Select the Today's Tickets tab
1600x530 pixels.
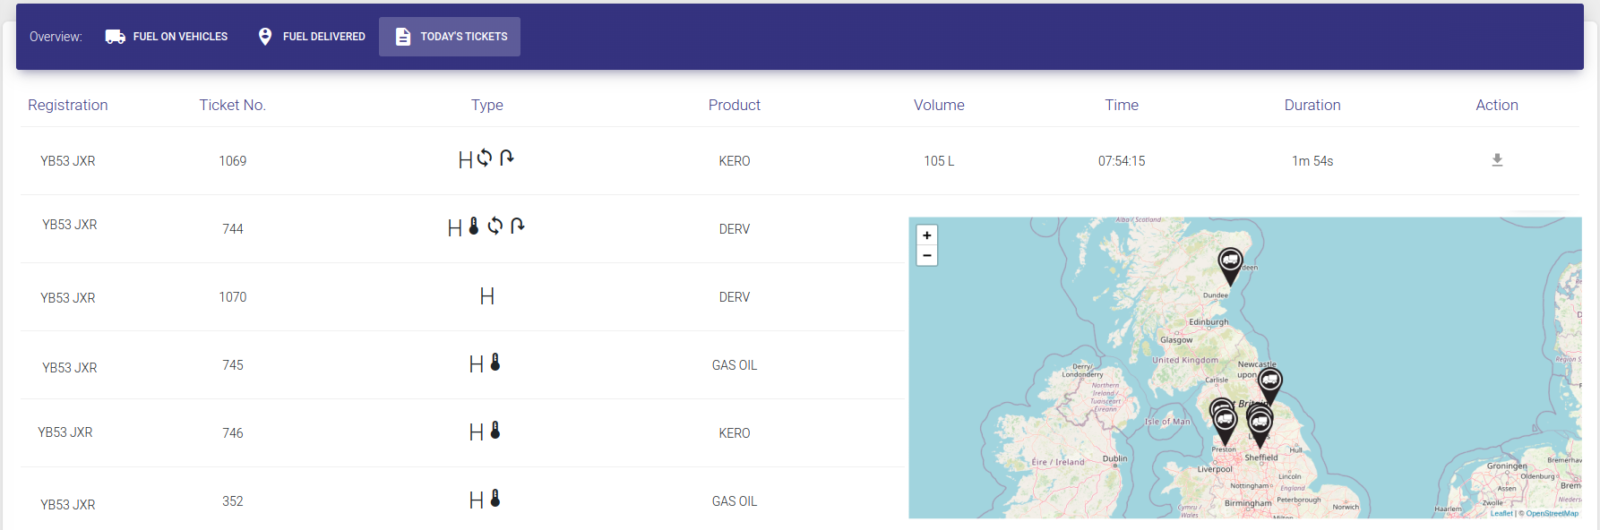coord(450,37)
